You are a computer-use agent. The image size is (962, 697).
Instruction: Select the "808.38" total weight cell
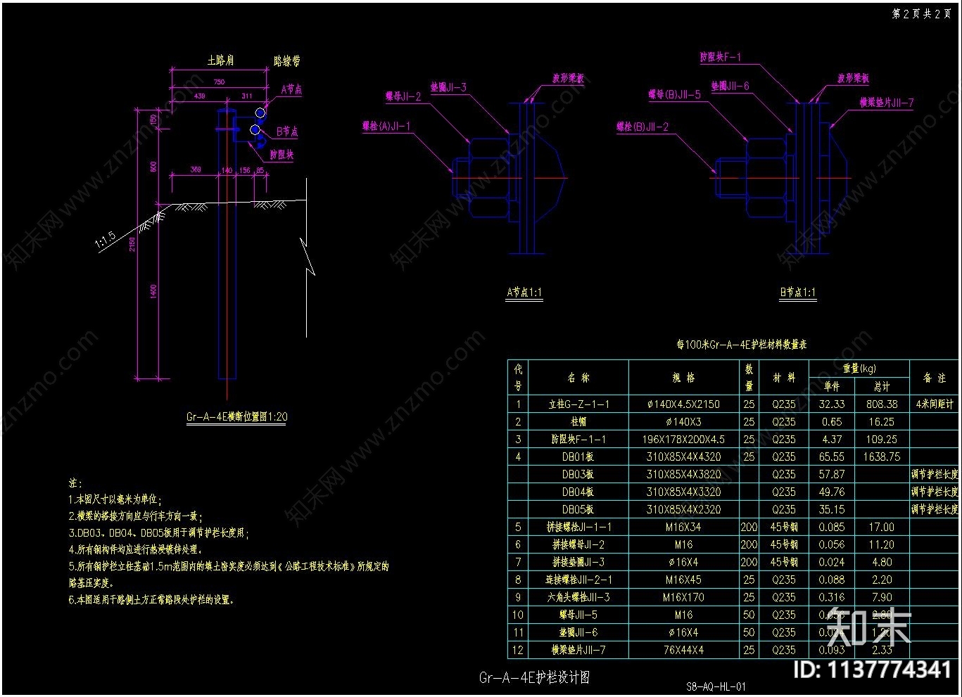click(x=882, y=404)
